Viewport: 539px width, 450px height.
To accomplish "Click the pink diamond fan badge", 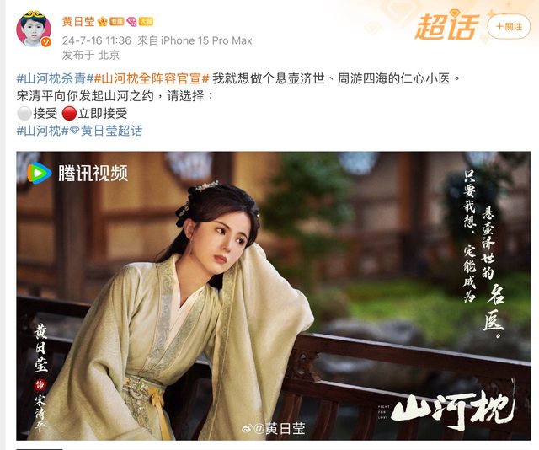I will pyautogui.click(x=131, y=22).
